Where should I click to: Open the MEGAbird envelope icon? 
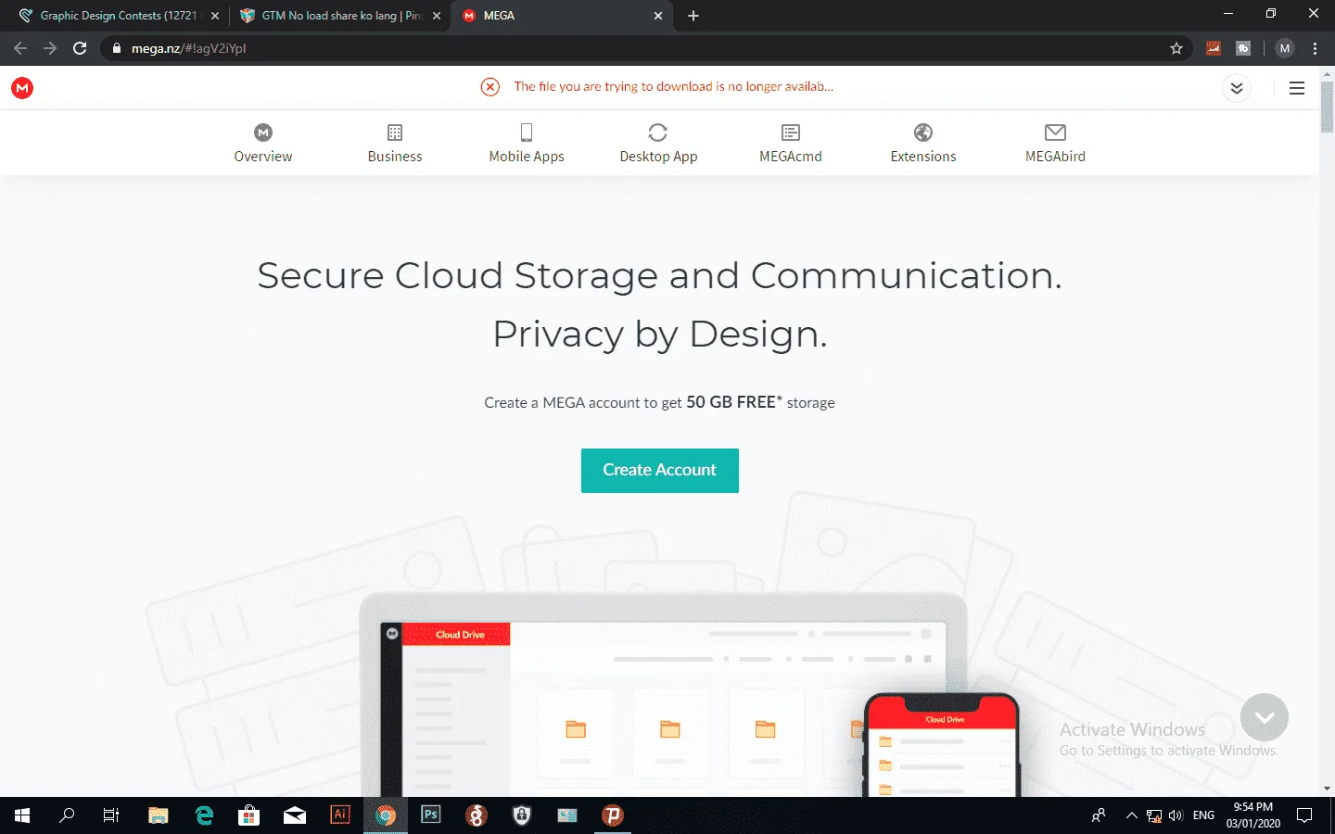pos(1055,133)
